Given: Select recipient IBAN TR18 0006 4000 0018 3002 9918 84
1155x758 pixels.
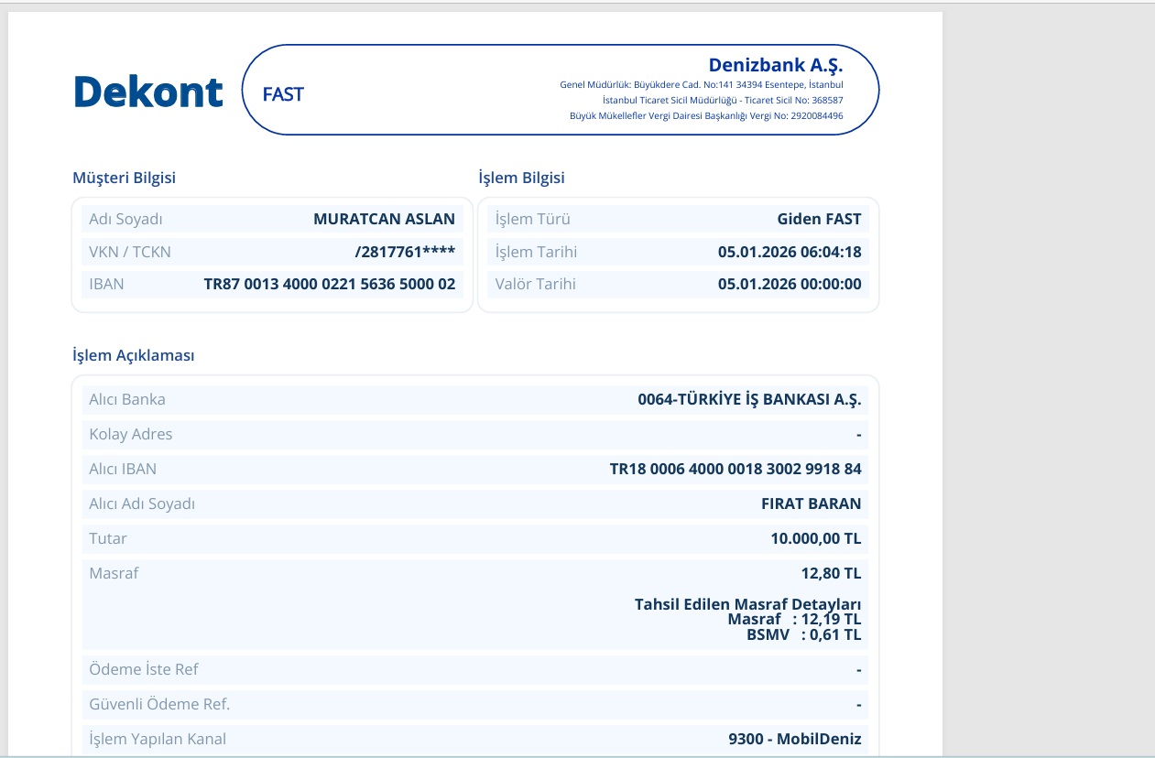Looking at the screenshot, I should coord(735,469).
